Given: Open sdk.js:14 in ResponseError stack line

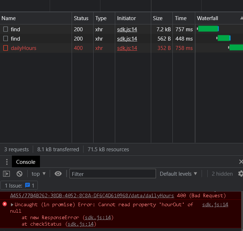Looking at the screenshot, I should 98,218.
